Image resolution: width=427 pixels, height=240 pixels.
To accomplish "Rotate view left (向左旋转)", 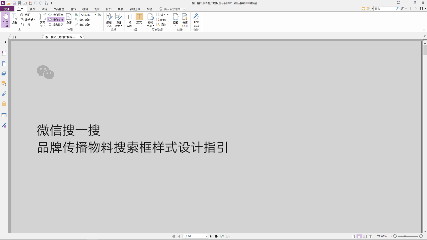I will (82, 20).
